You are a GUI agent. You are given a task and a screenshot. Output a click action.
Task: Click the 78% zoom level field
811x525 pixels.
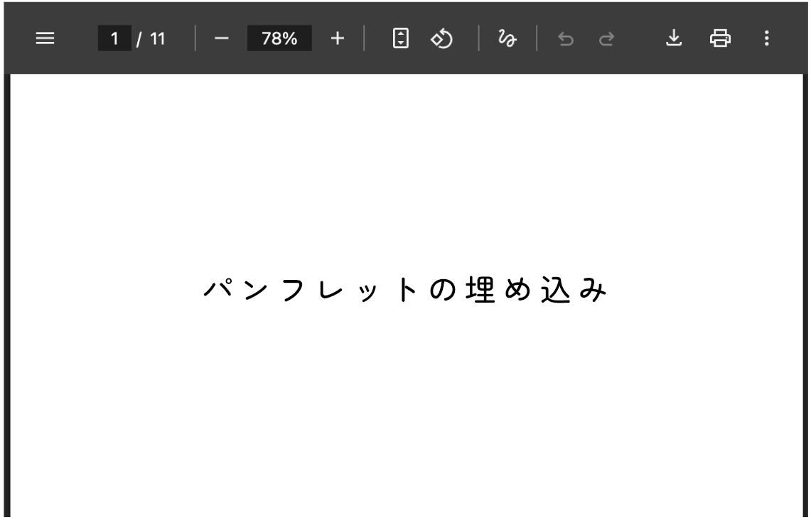tap(279, 38)
